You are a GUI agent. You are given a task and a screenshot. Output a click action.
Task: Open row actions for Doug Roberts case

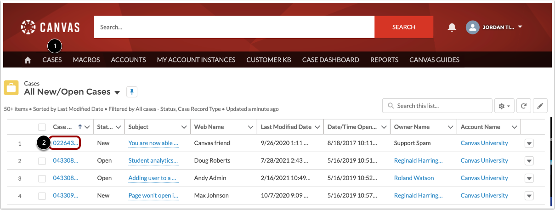529,161
